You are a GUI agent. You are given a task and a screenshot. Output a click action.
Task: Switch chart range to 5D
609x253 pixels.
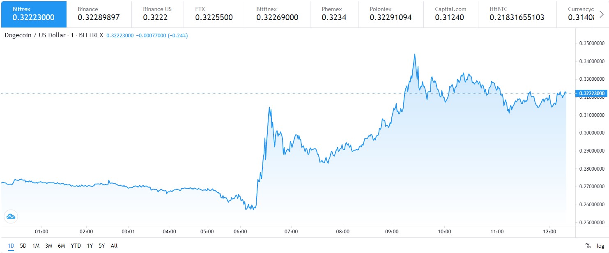click(x=23, y=246)
